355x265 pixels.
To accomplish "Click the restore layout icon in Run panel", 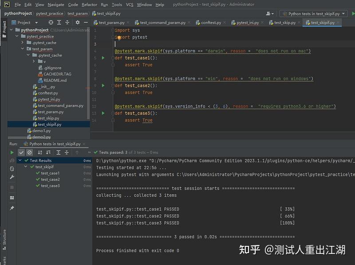I will pyautogui.click(x=12, y=198).
